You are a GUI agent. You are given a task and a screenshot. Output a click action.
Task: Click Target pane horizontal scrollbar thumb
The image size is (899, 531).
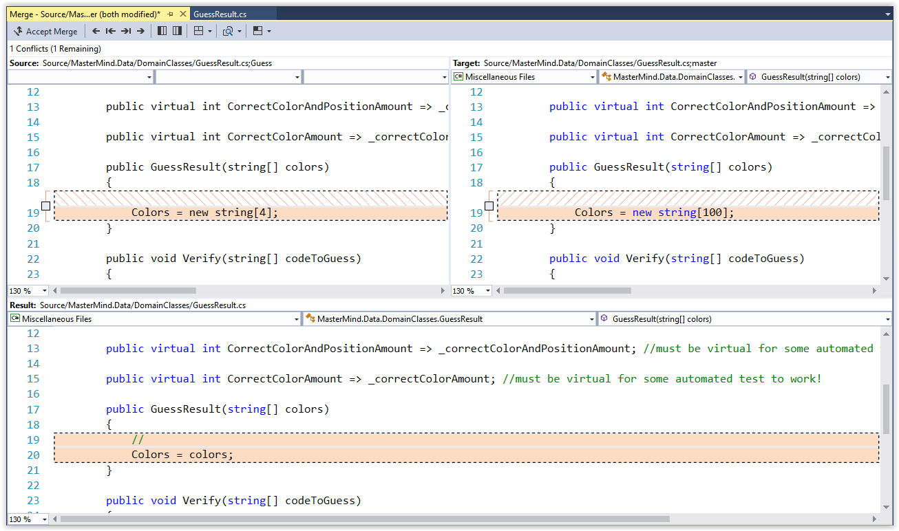click(567, 291)
